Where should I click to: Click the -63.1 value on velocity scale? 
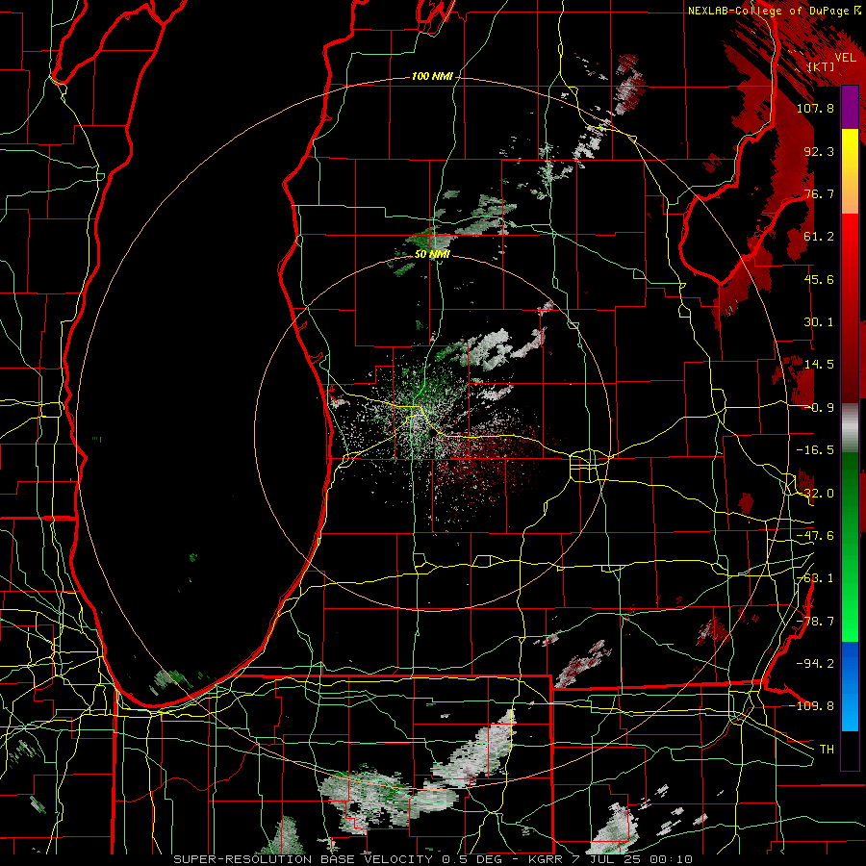[815, 578]
